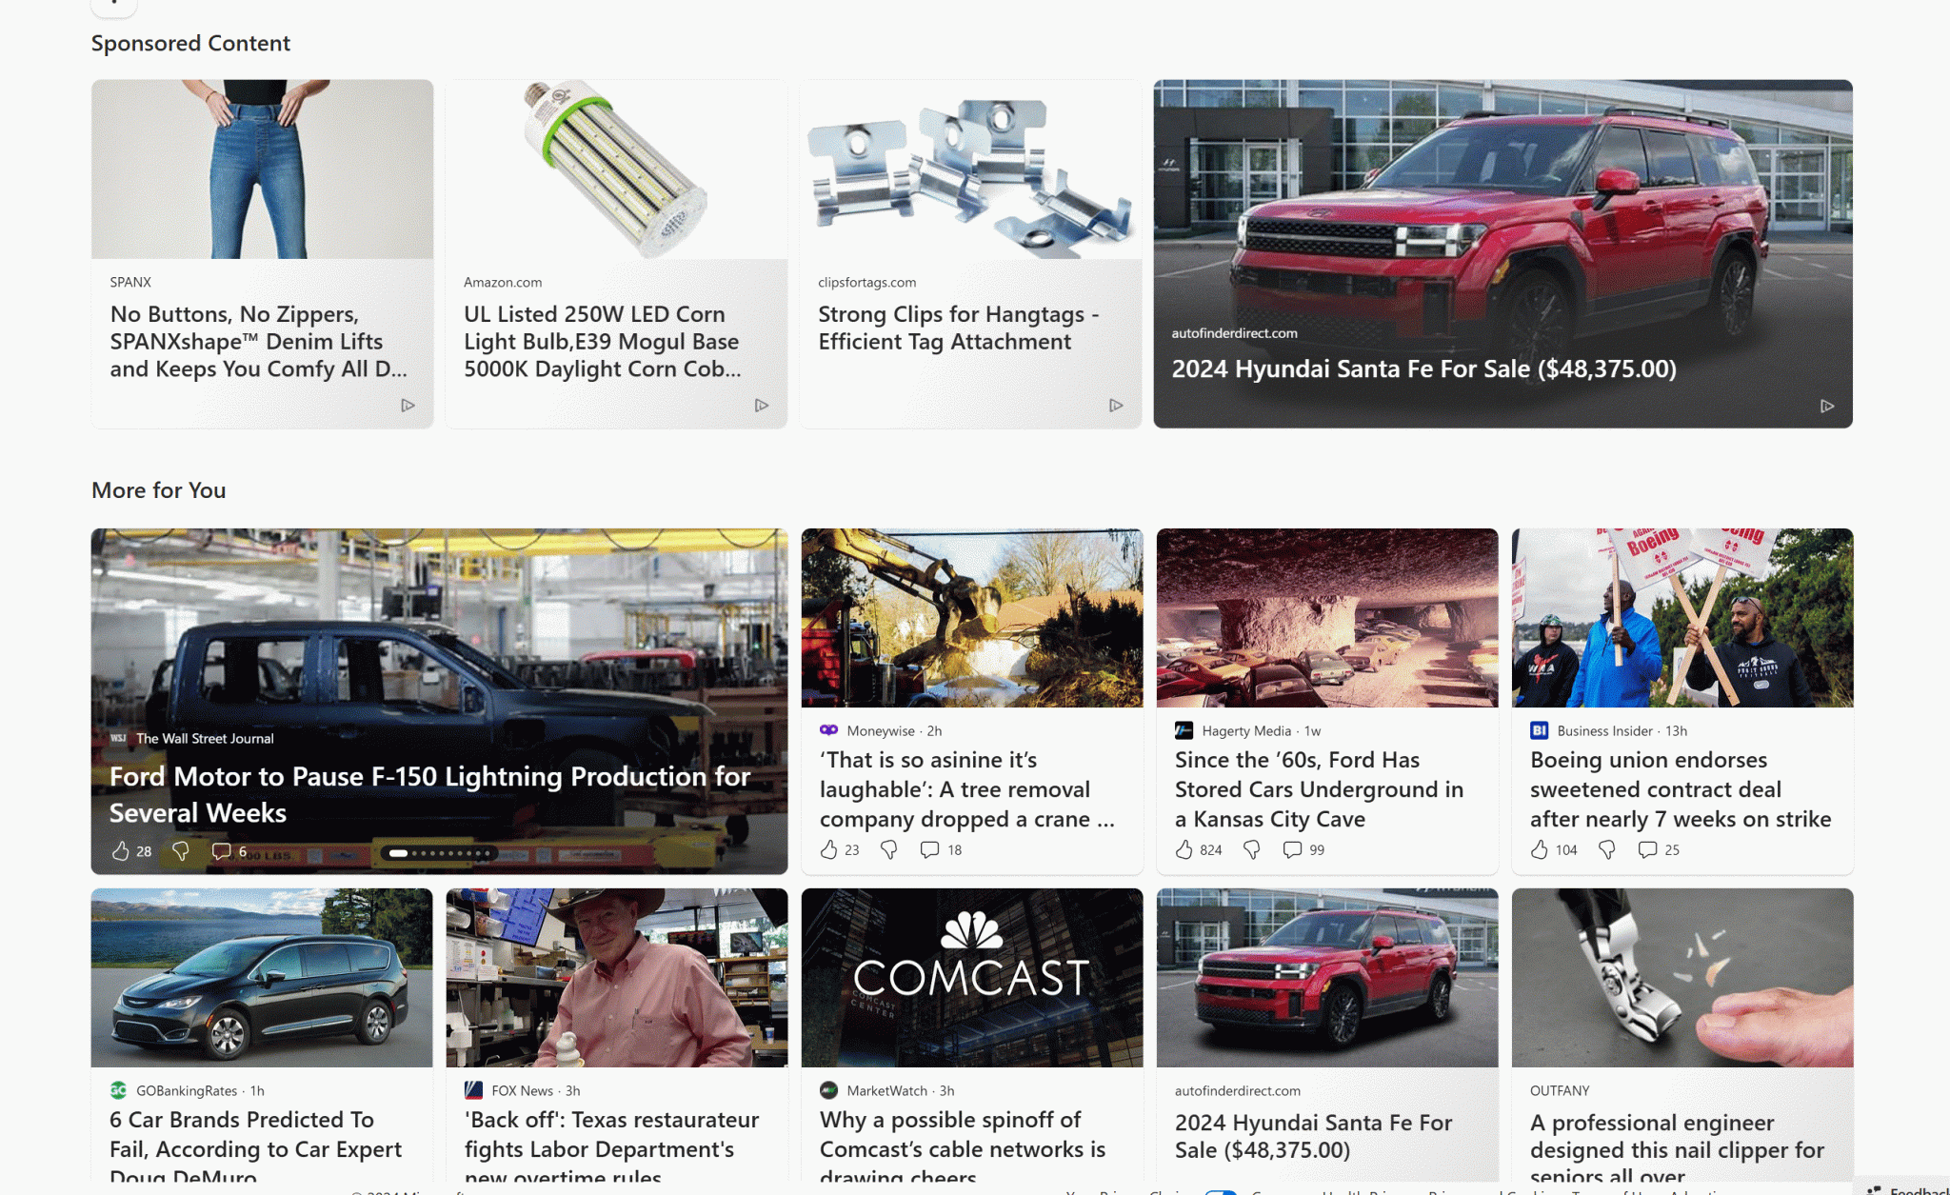Select the active first carousel dot indicator

pyautogui.click(x=398, y=853)
